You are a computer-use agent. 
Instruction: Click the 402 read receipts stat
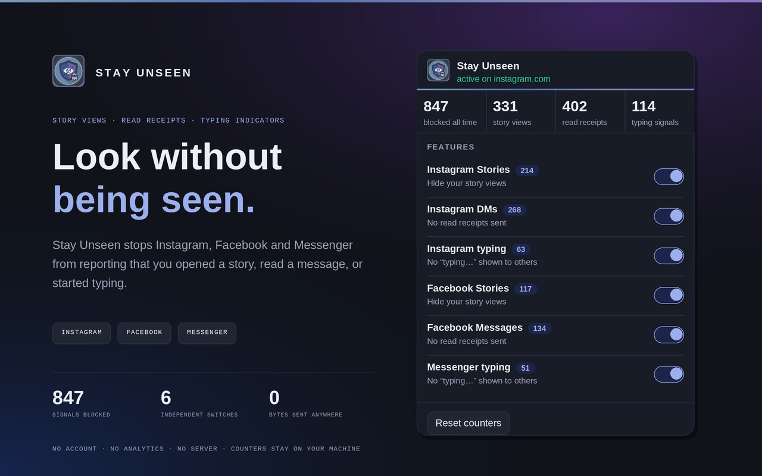pyautogui.click(x=590, y=112)
